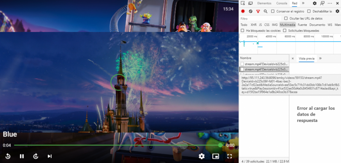This screenshot has width=341, height=163.
Task: Check Solicitudes bloqueadas box
Action: click(284, 31)
